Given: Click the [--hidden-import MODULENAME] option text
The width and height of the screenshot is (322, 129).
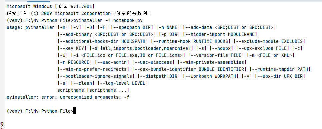Looking at the screenshot, I should pyautogui.click(x=220, y=34).
